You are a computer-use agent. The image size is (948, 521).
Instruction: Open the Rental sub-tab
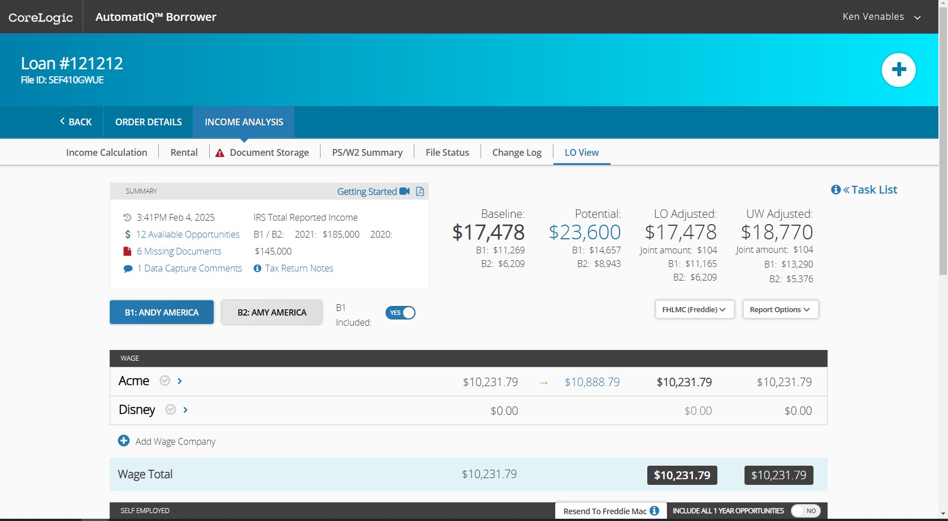click(184, 152)
